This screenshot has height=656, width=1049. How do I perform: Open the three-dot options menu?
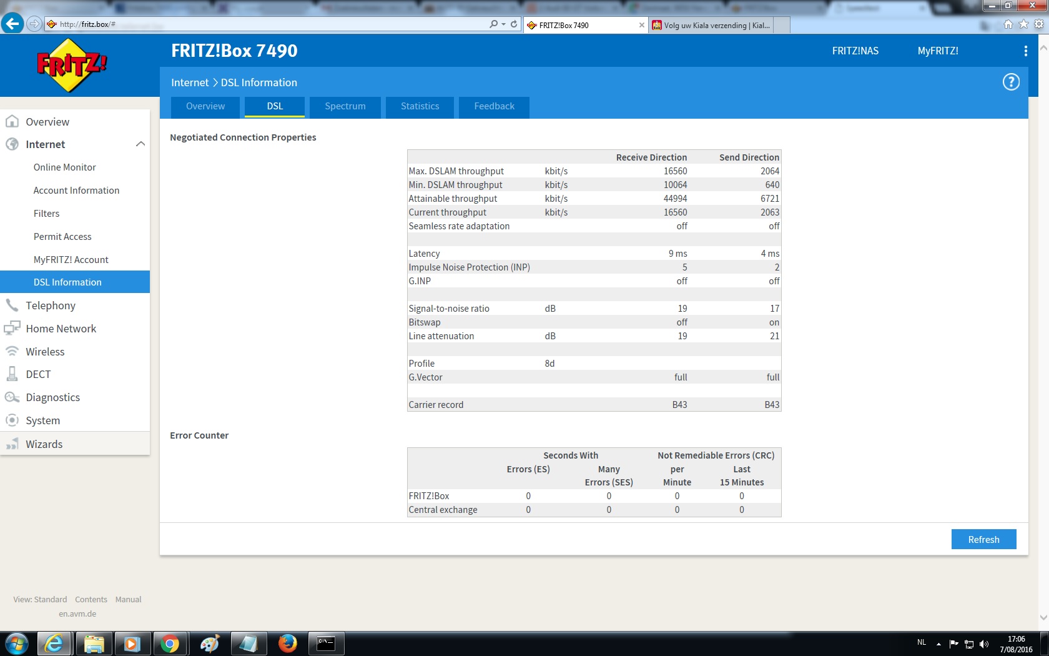coord(1025,51)
